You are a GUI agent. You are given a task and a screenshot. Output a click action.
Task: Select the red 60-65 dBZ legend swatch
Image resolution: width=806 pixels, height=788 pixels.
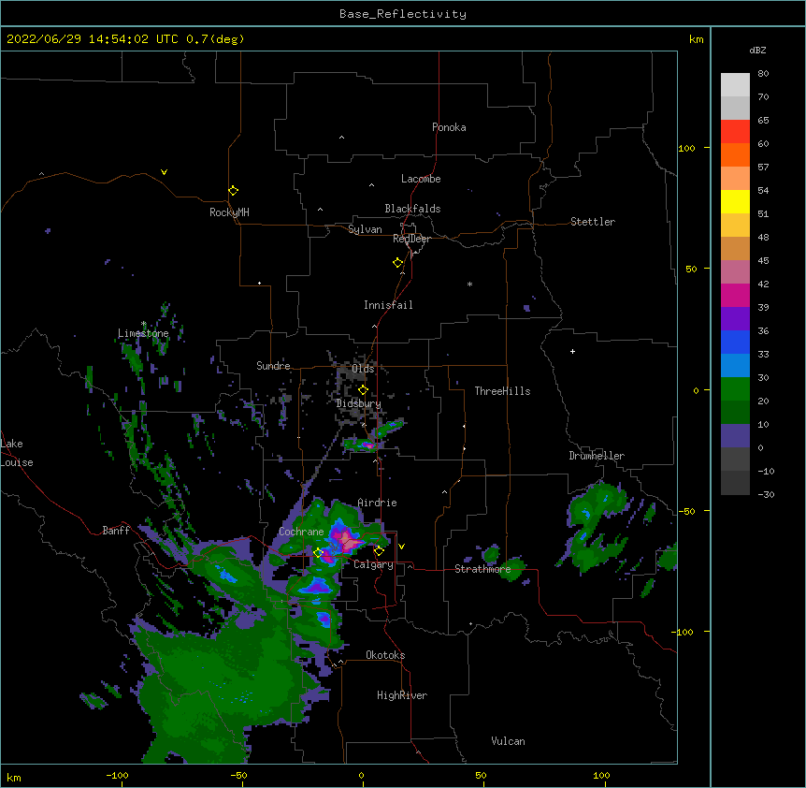(x=735, y=131)
